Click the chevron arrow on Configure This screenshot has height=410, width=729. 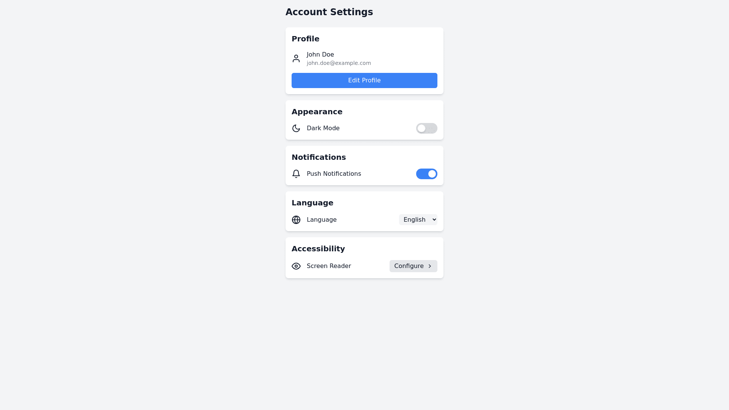click(430, 266)
